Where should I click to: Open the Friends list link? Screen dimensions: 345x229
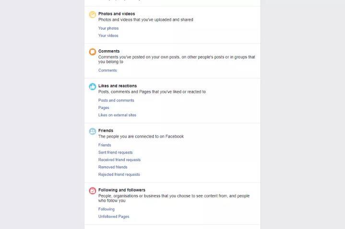105,145
